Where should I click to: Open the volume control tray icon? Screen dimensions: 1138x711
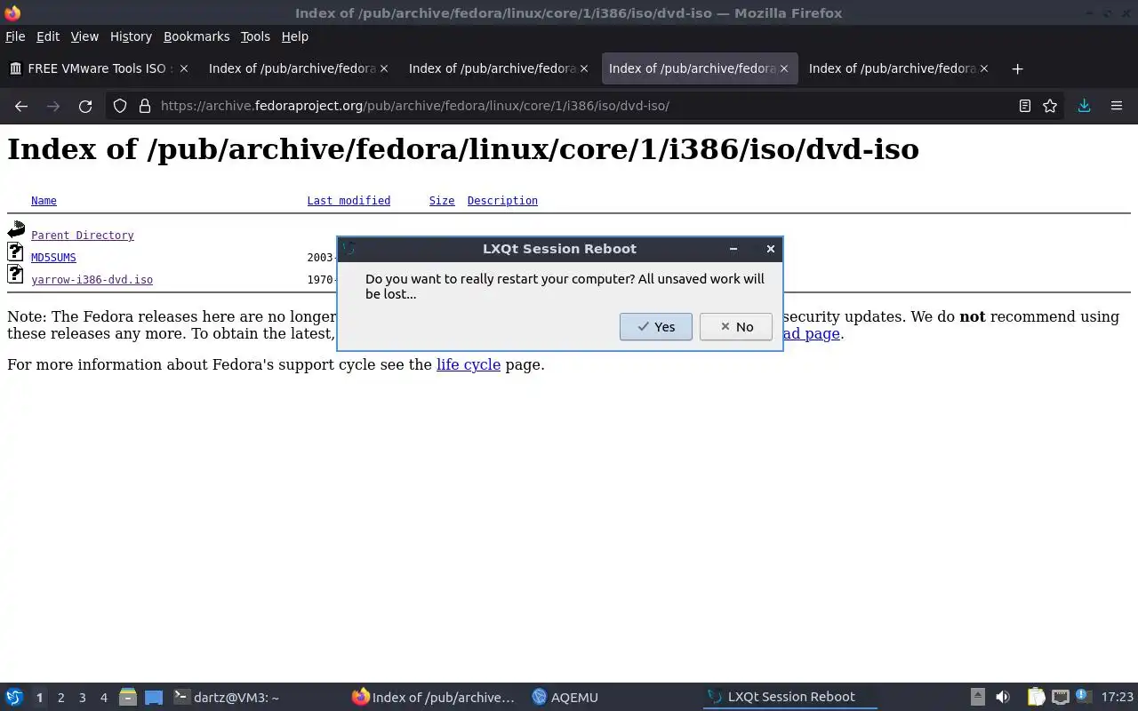click(x=1003, y=697)
